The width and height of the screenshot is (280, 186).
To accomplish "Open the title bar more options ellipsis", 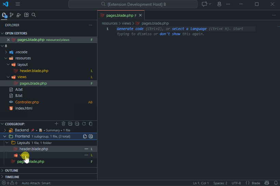I will click(228, 4).
